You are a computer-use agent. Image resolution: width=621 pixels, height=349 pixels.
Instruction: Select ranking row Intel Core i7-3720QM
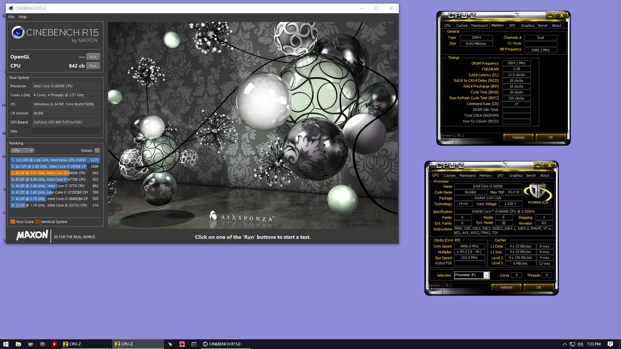pos(55,192)
